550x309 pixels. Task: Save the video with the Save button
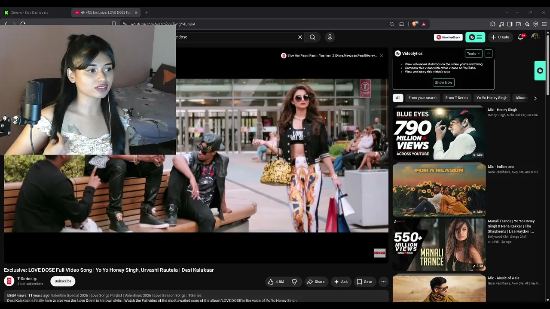364,282
